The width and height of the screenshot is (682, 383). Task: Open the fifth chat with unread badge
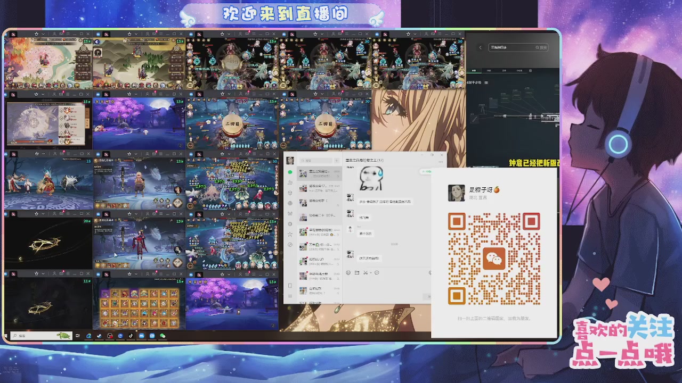click(320, 232)
